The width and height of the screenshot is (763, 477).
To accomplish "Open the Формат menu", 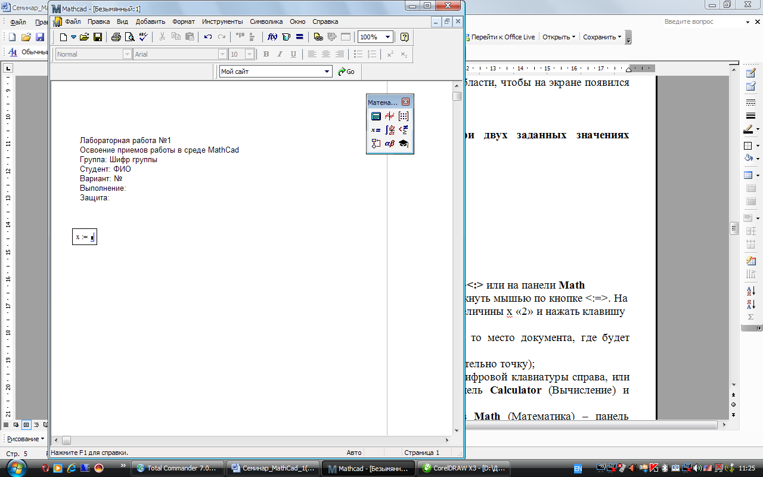I will 184,21.
